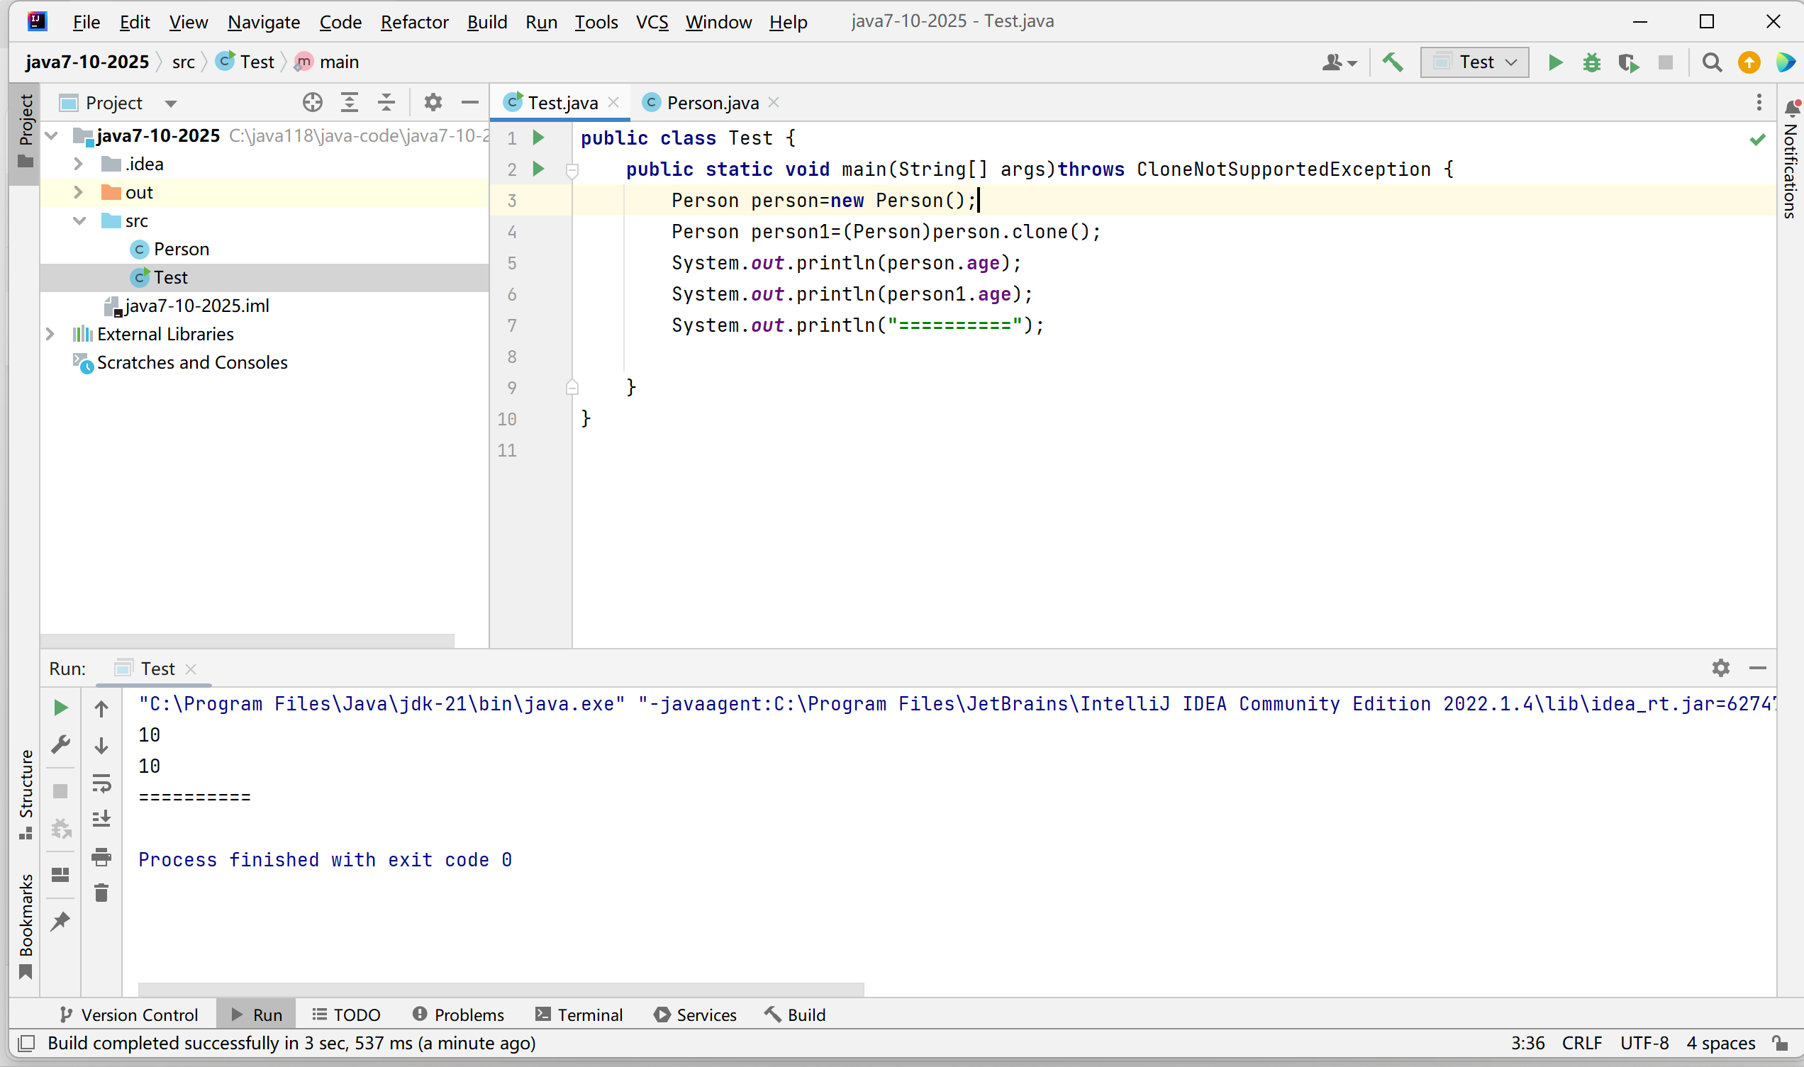Run class Test gutter arrow line 1
This screenshot has width=1804, height=1067.
click(x=538, y=138)
